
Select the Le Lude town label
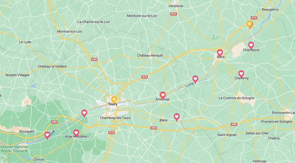[x=25, y=42]
